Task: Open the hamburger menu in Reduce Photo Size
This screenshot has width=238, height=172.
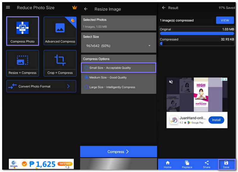Action: [8, 7]
